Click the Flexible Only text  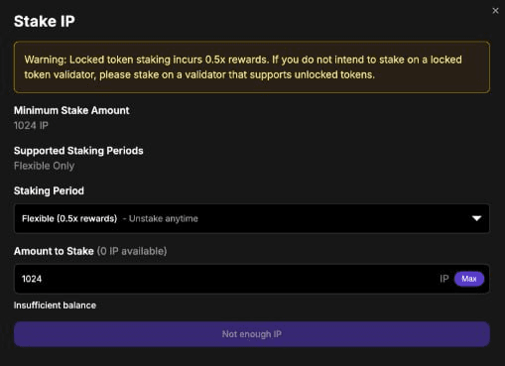click(44, 166)
